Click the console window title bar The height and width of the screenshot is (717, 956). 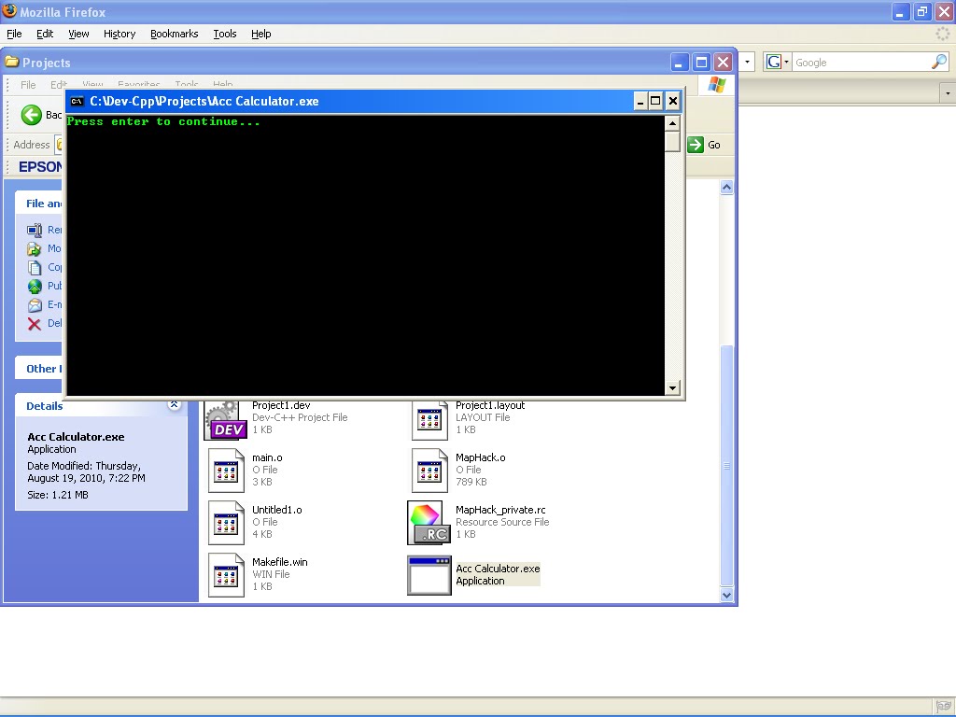tap(373, 101)
